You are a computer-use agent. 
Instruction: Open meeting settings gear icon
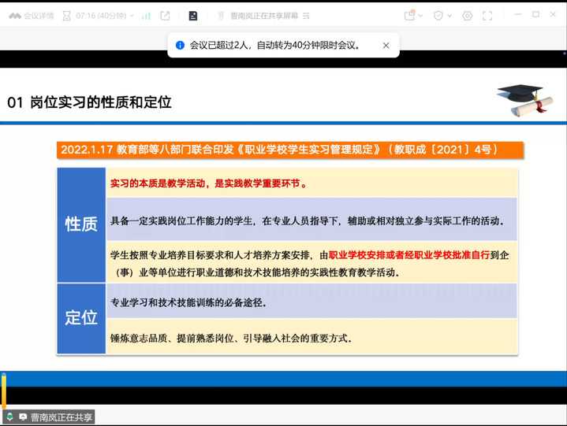click(467, 15)
